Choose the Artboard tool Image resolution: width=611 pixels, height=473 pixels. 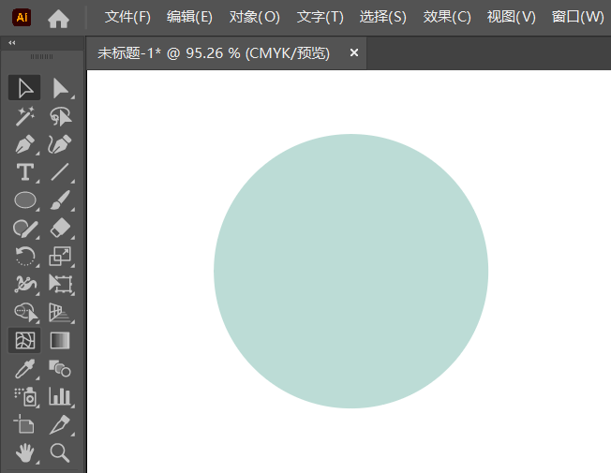click(x=24, y=424)
